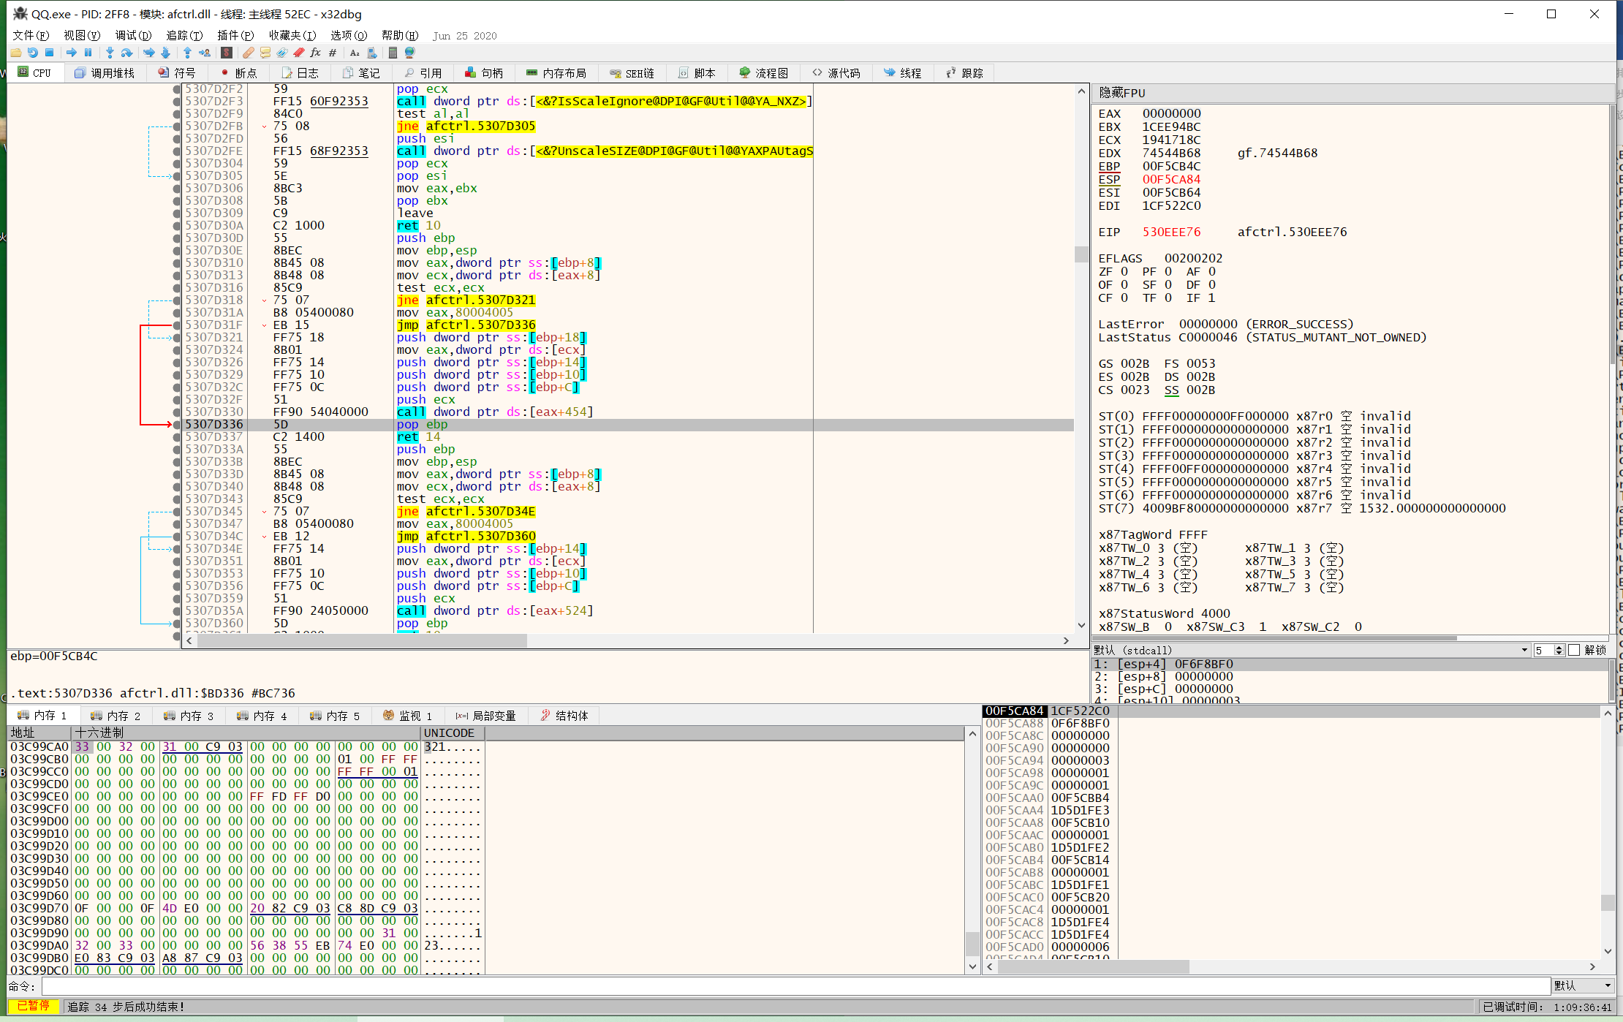Open the Scylla S icon
Image resolution: width=1623 pixels, height=1022 pixels.
pos(227,53)
